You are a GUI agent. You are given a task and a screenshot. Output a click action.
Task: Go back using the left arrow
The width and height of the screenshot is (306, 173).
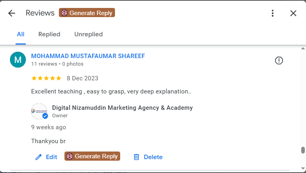tap(12, 13)
